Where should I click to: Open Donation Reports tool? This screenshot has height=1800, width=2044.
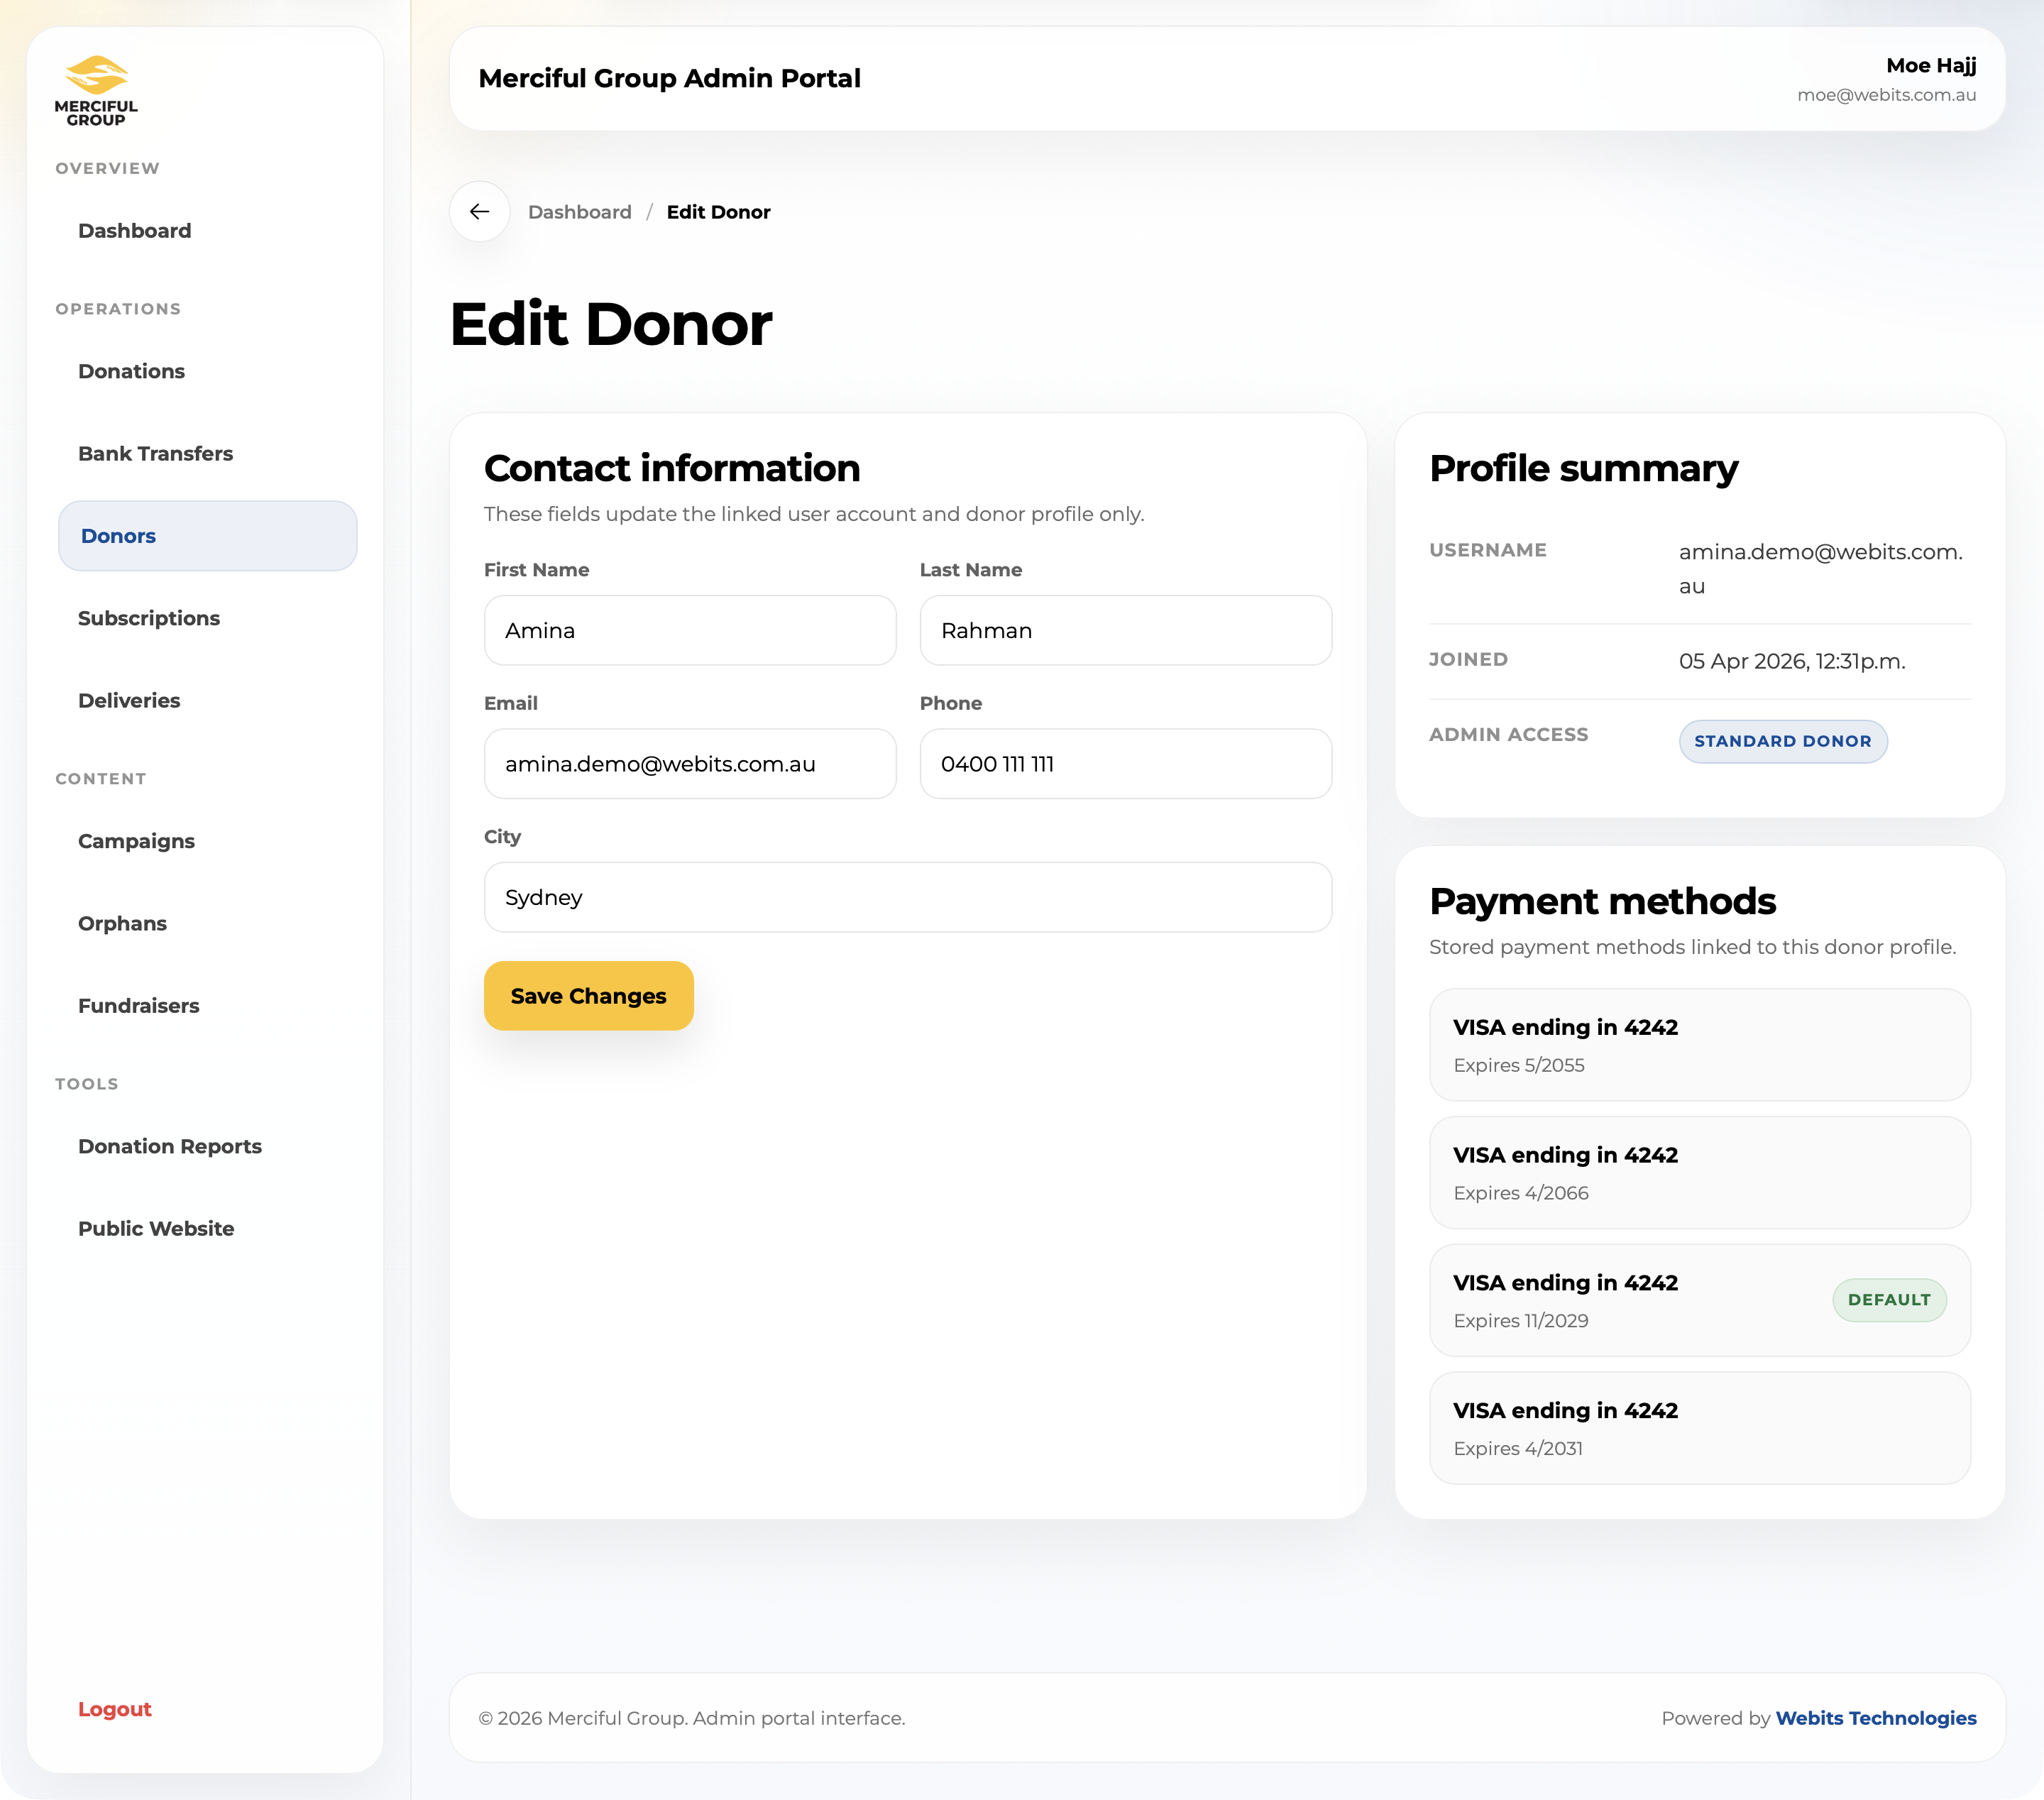[x=170, y=1146]
